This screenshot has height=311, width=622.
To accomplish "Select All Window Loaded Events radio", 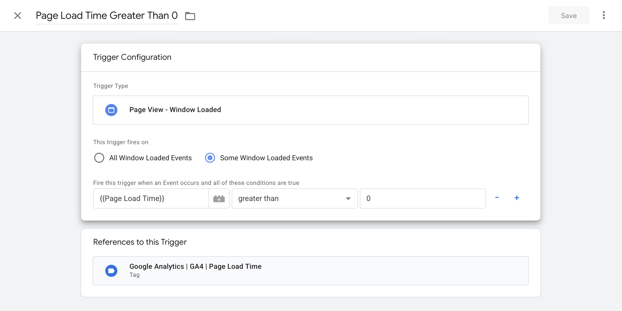I will click(99, 158).
